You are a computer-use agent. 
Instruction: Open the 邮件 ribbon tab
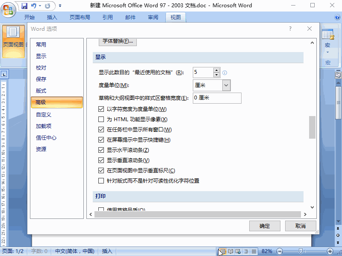[130, 17]
